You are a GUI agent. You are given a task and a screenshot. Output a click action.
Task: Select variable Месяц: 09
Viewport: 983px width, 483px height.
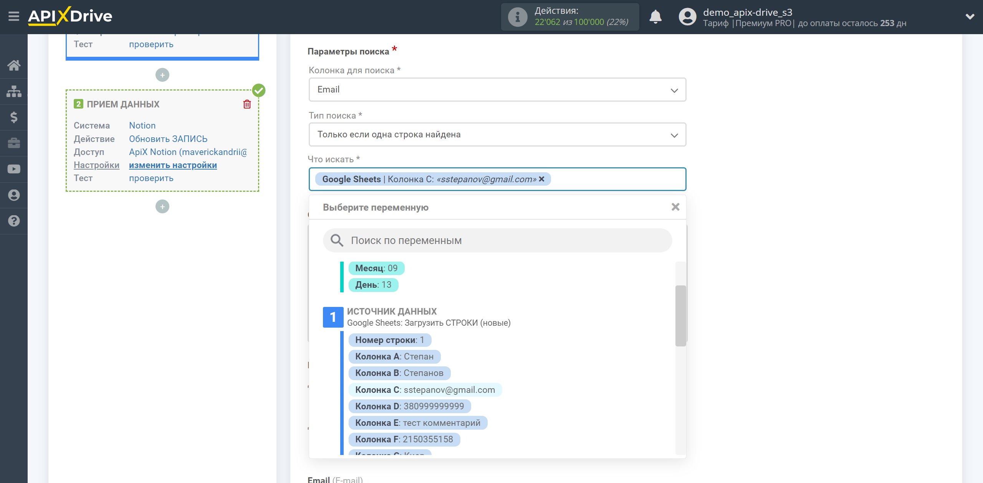coord(376,268)
